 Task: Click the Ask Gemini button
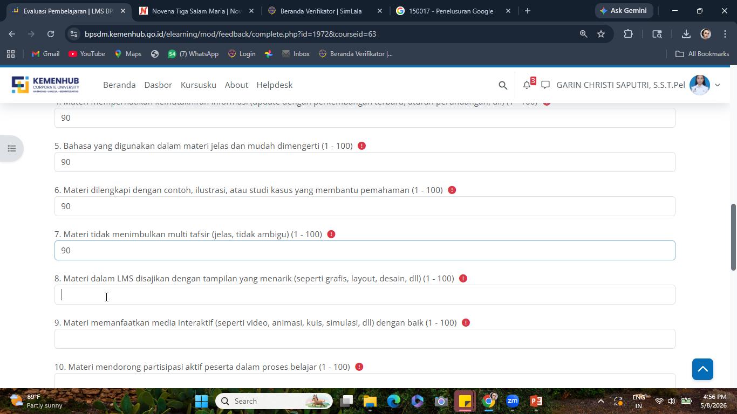(624, 11)
